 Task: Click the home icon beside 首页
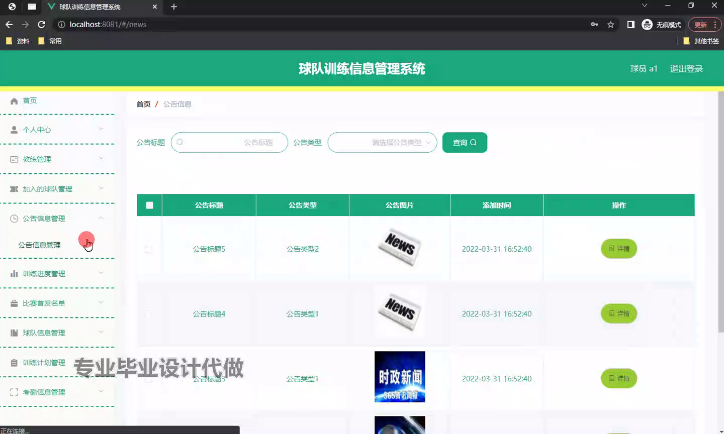pyautogui.click(x=14, y=100)
